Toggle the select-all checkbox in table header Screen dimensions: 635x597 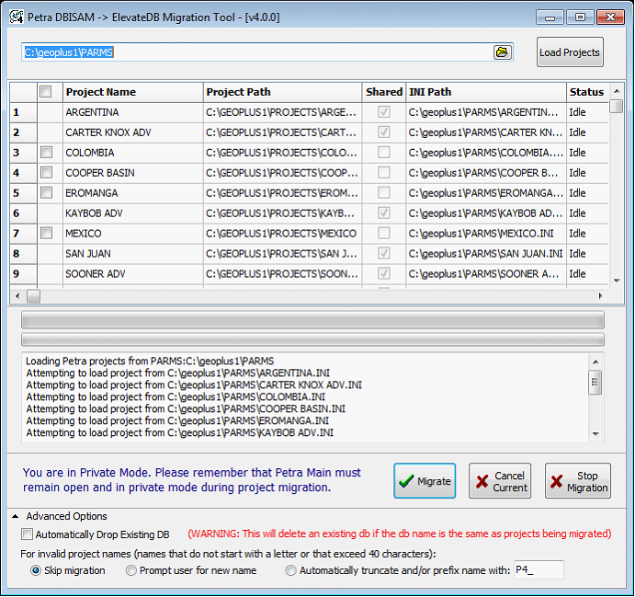pyautogui.click(x=46, y=91)
